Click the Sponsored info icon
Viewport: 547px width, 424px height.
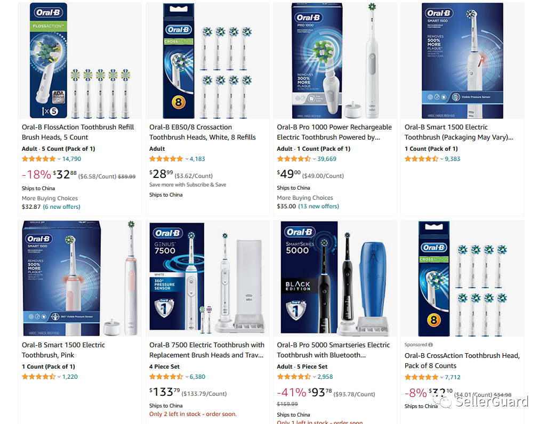tap(430, 345)
